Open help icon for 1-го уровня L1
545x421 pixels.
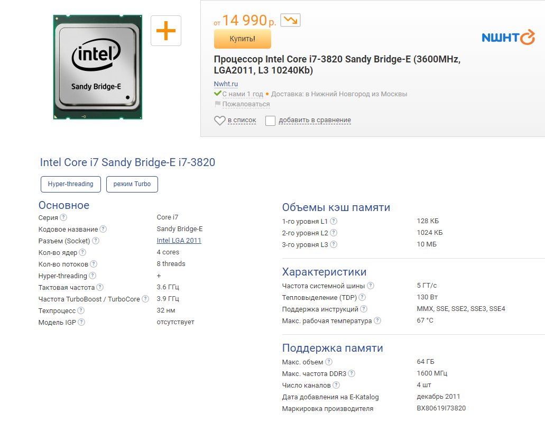pyautogui.click(x=334, y=221)
